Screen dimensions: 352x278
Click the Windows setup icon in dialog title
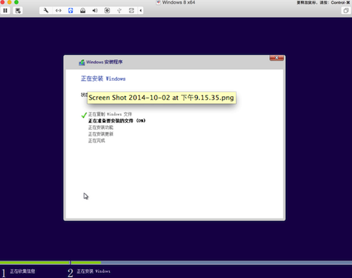(x=82, y=62)
